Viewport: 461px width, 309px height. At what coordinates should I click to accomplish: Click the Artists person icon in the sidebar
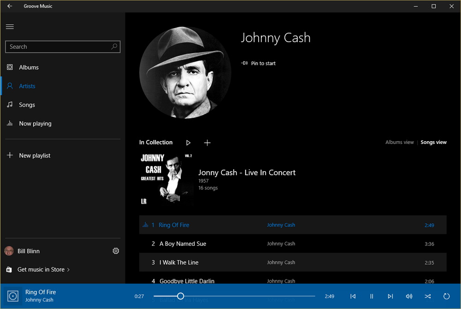[x=10, y=86]
